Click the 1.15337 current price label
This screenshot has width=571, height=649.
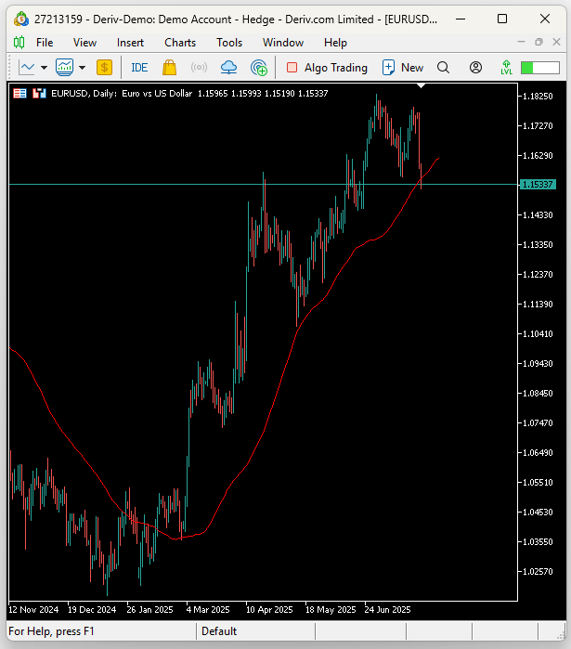[x=538, y=184]
